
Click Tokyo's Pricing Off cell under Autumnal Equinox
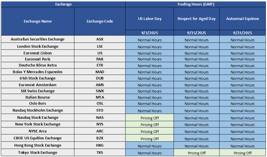coord(242,152)
